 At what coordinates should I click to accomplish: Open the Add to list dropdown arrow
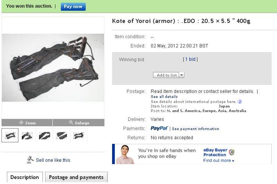coord(182,75)
